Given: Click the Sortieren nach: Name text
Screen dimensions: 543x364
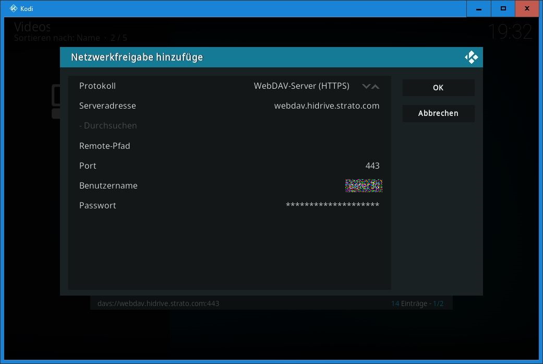Looking at the screenshot, I should (57, 38).
